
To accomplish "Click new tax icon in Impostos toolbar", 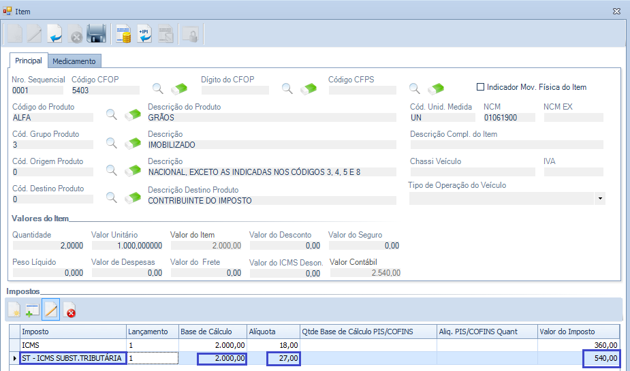I will (15, 311).
